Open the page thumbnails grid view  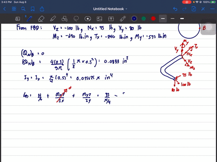click(x=14, y=9)
